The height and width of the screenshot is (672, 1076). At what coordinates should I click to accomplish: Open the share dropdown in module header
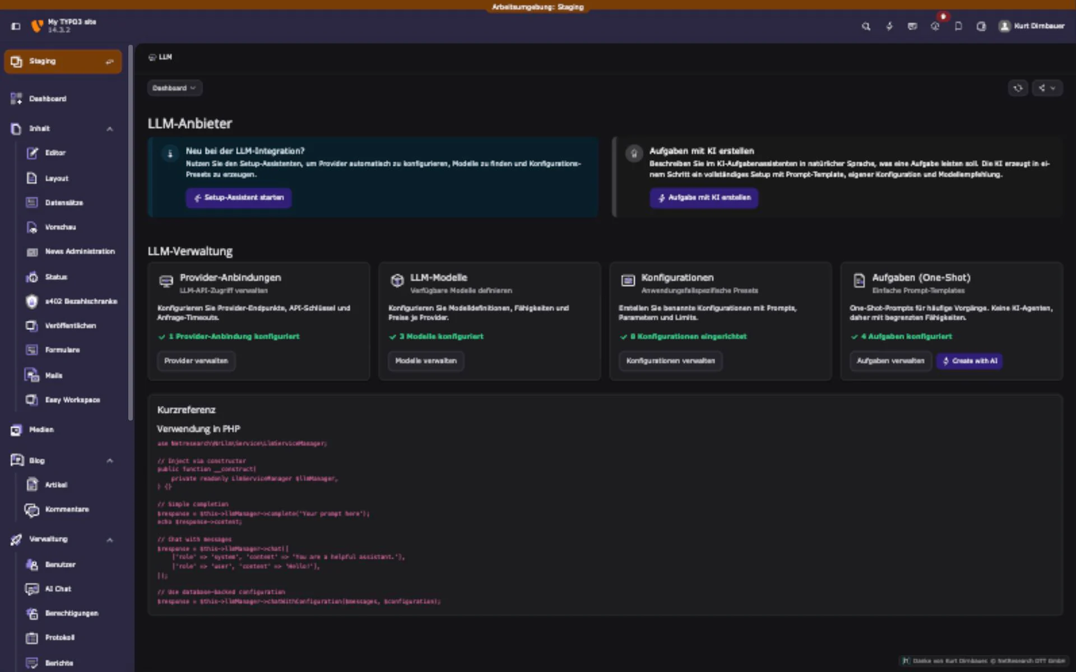[x=1047, y=88]
